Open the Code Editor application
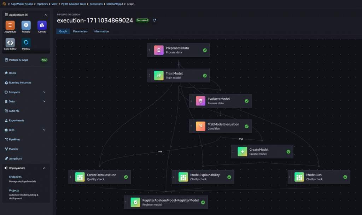This screenshot has width=362, height=215. click(10, 43)
